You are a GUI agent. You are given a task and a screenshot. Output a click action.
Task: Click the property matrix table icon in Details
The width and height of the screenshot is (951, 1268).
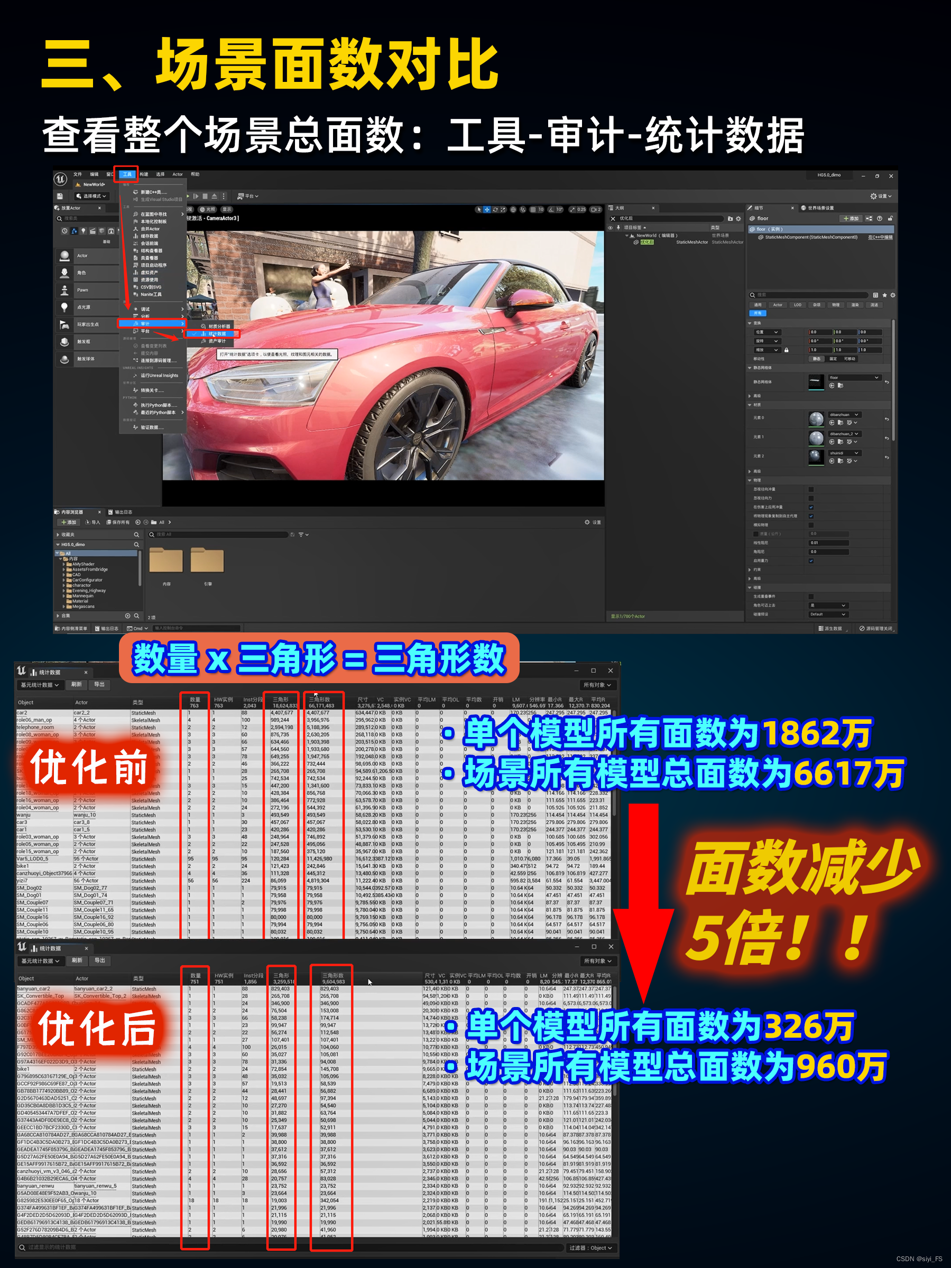[x=875, y=295]
